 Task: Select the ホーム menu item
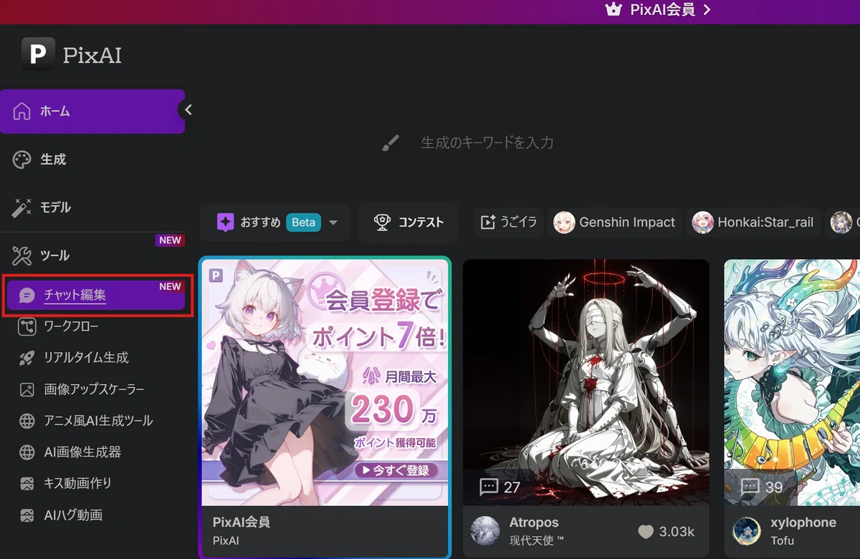click(92, 112)
